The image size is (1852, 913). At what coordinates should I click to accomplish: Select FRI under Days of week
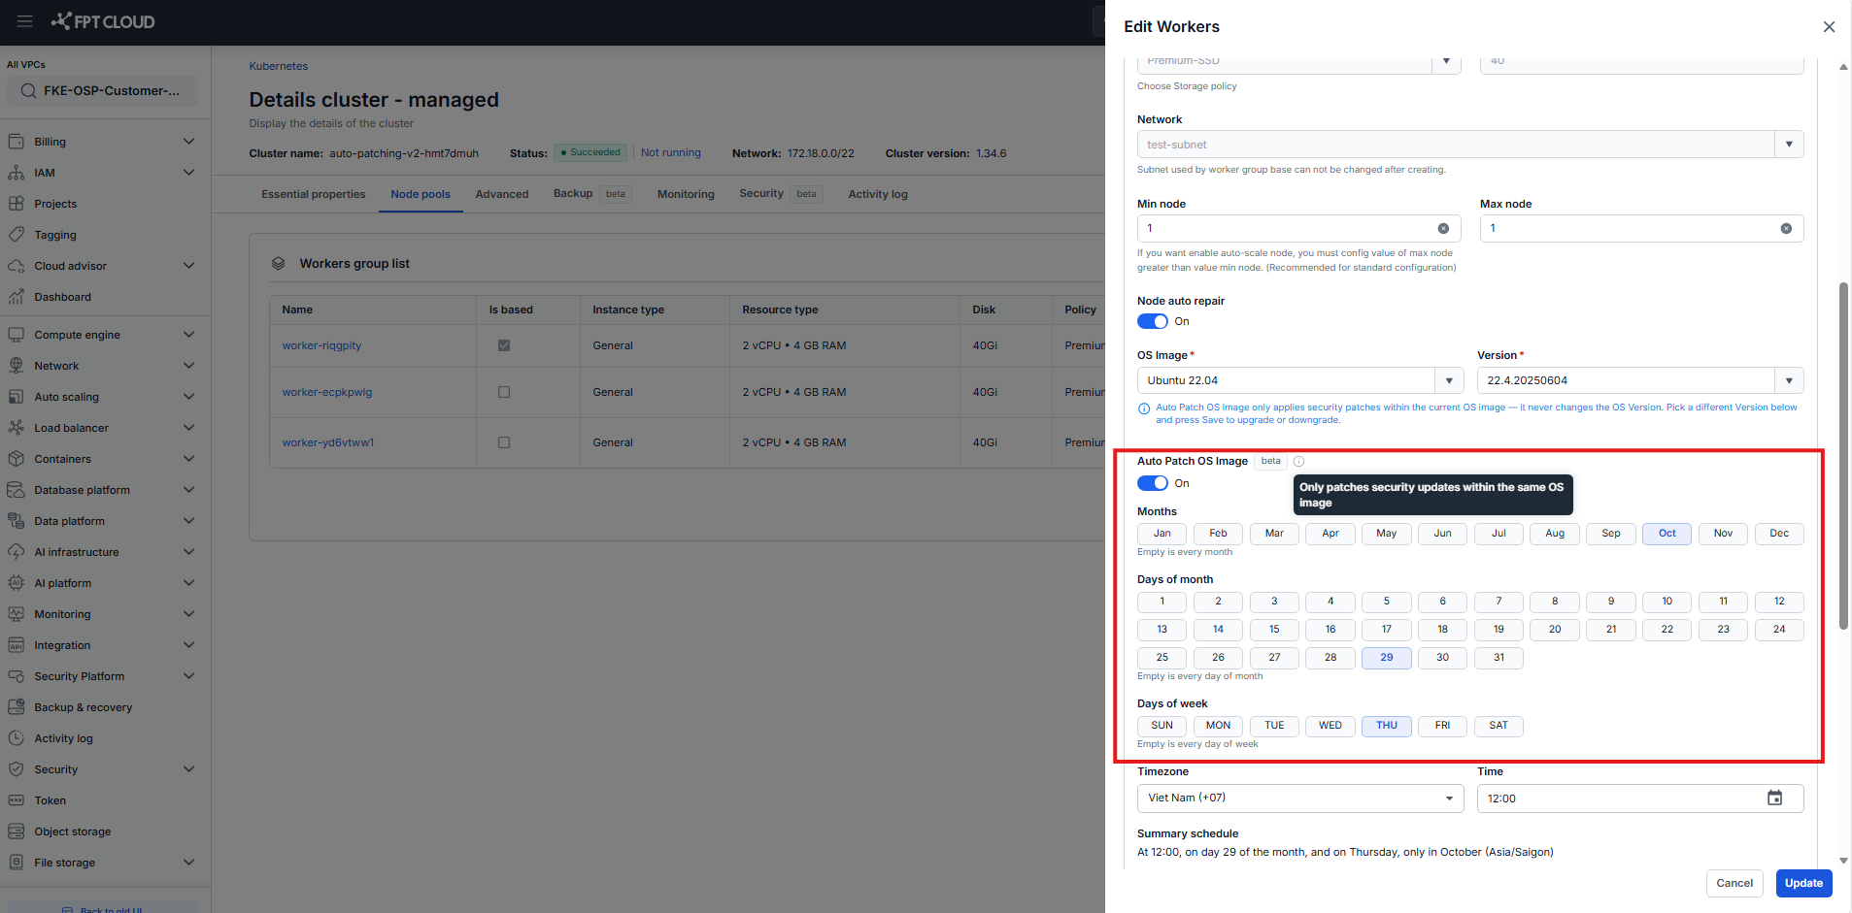pos(1442,726)
